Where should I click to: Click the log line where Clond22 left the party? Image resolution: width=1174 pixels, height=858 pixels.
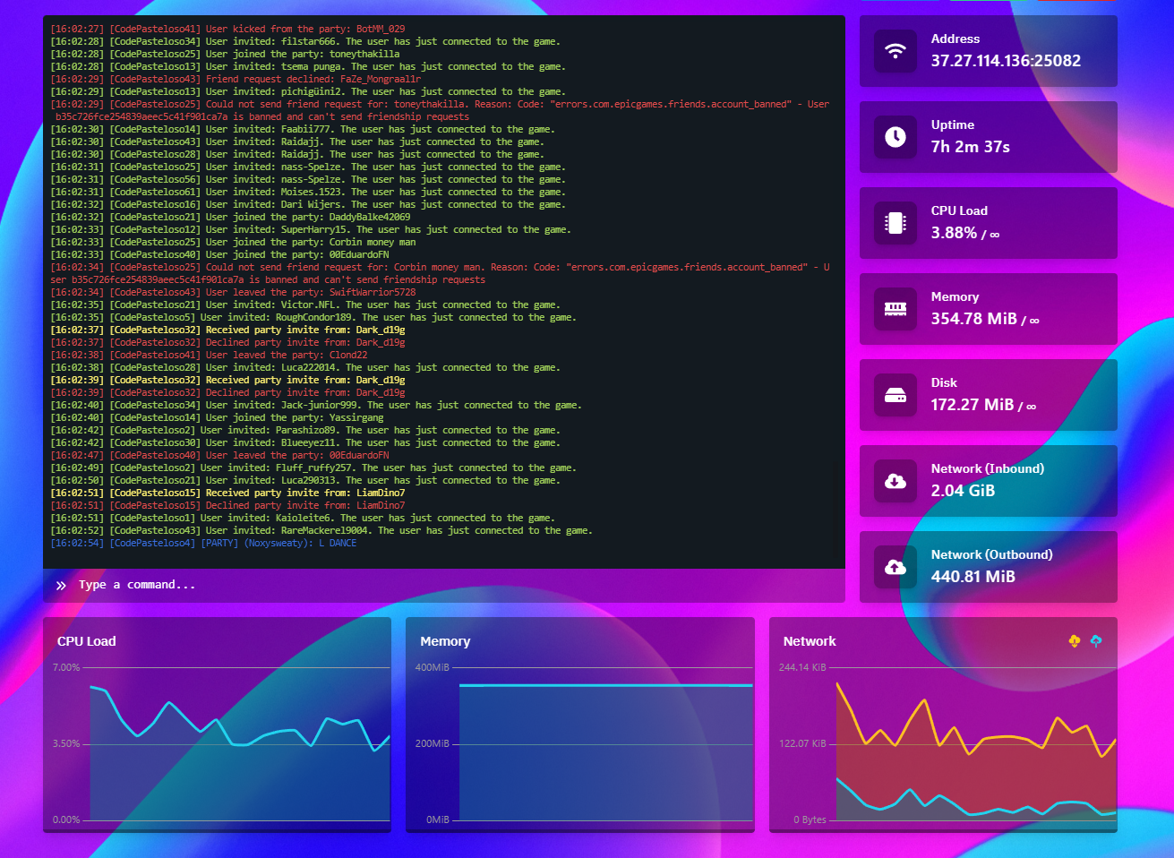click(x=209, y=355)
